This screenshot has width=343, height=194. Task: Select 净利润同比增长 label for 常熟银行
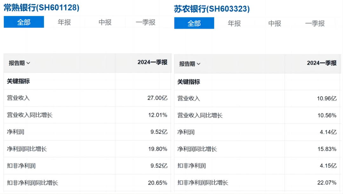click(27, 149)
